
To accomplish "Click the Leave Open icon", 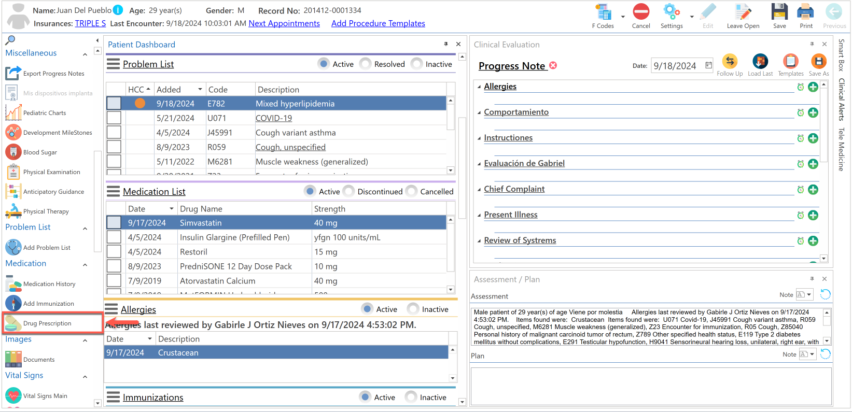I will [x=743, y=12].
